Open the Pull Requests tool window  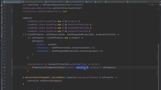click(x=2, y=19)
